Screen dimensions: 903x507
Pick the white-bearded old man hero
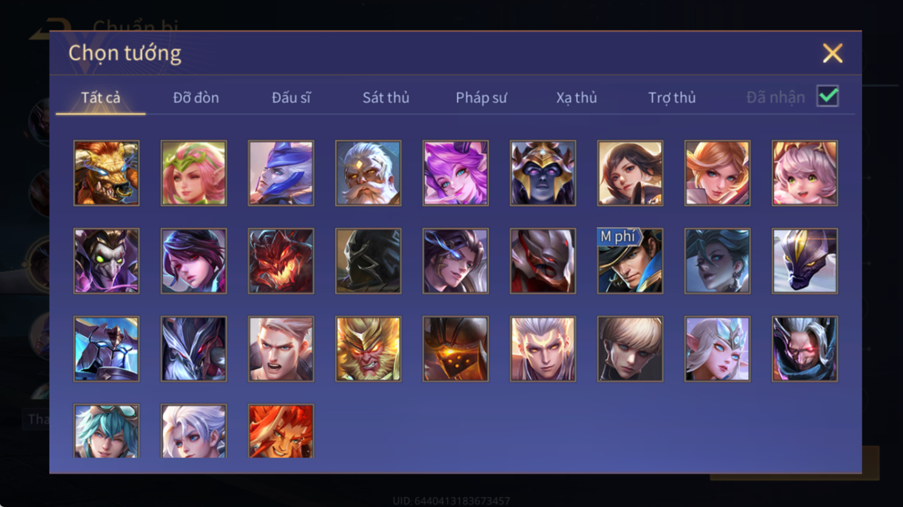pyautogui.click(x=368, y=173)
